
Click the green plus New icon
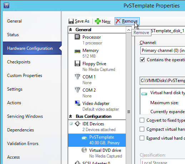[98, 21]
